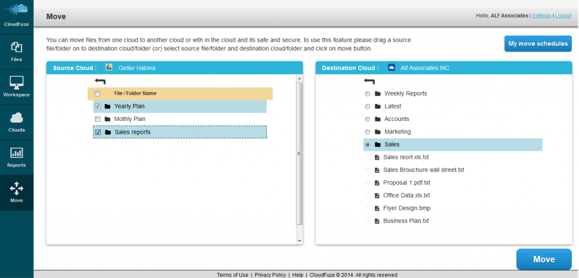This screenshot has width=579, height=278.
Task: Click the Geller Halona source account name
Action: [137, 68]
